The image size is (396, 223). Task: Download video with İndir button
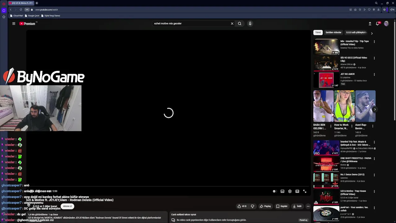(297, 206)
